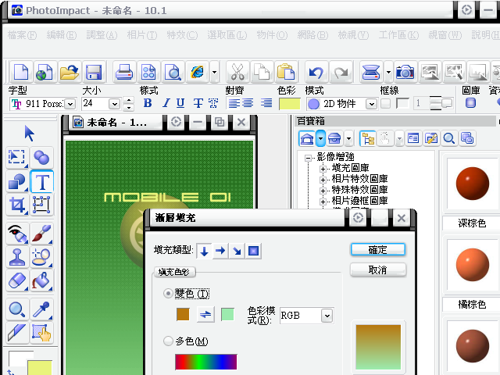The image size is (500, 375).
Task: Click the digital camera icon
Action: pyautogui.click(x=405, y=71)
